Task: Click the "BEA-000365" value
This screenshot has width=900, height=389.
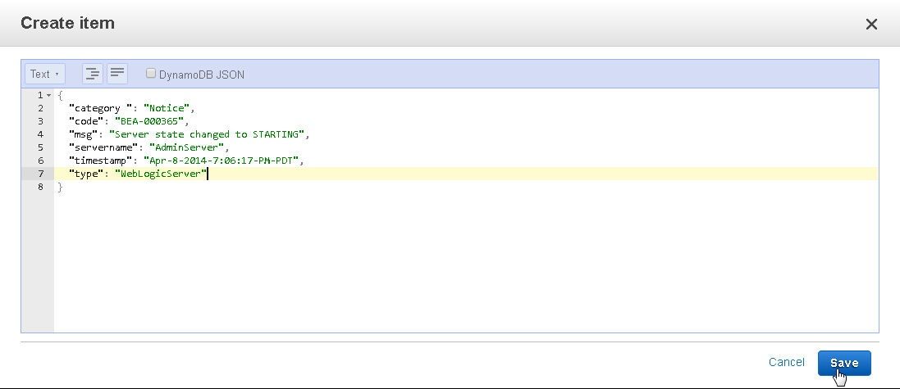Action: tap(149, 121)
